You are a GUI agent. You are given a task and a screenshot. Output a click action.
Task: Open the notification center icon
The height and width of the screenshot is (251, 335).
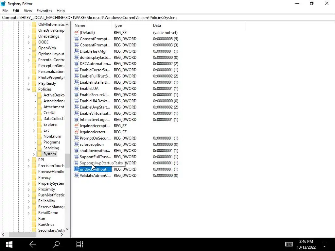(325, 244)
